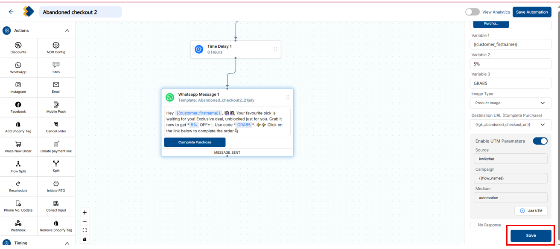Add the NDR Config action
Screen dimensions: 560x249
[x=56, y=48]
